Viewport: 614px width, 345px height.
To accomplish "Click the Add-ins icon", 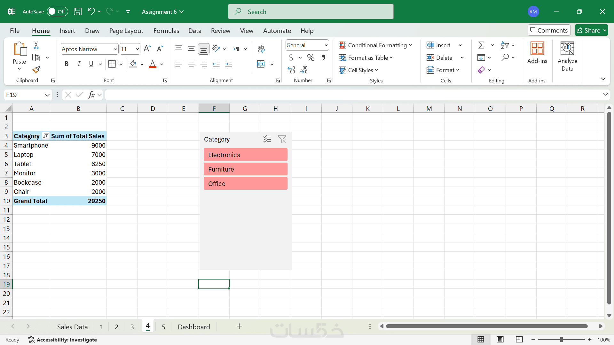I will [x=537, y=53].
